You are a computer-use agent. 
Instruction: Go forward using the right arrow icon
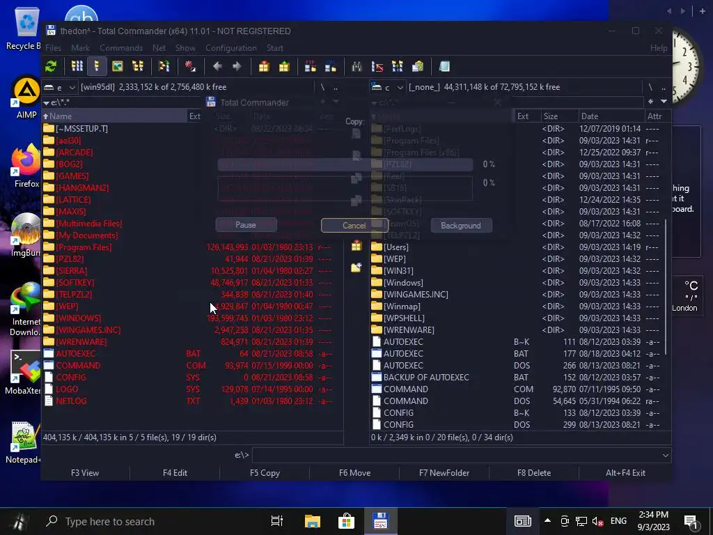pos(237,66)
